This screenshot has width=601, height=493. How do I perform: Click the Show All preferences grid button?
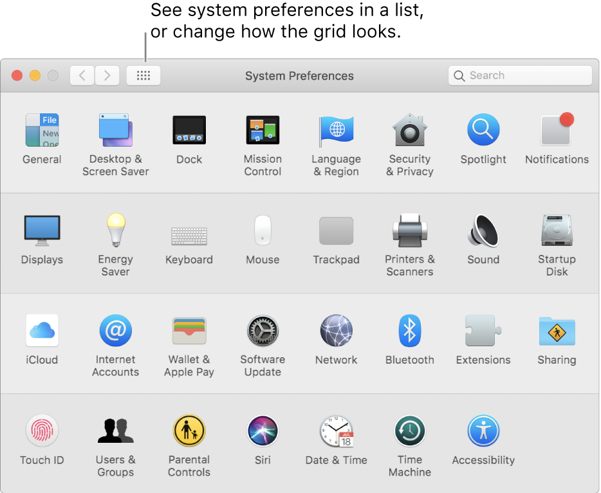[x=143, y=75]
